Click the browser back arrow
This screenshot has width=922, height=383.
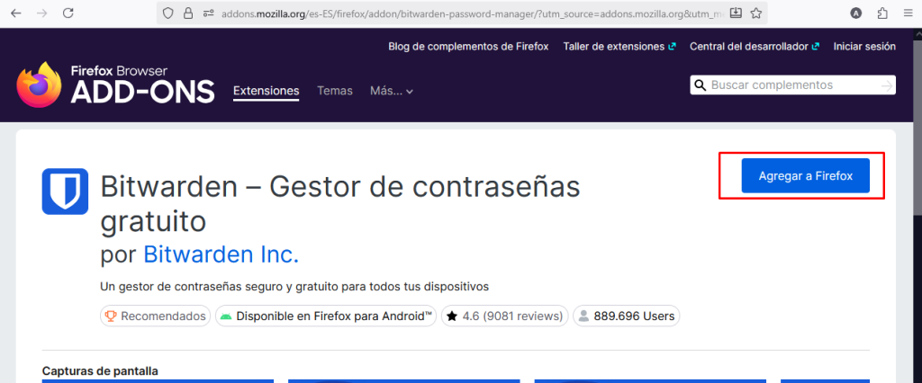click(16, 13)
